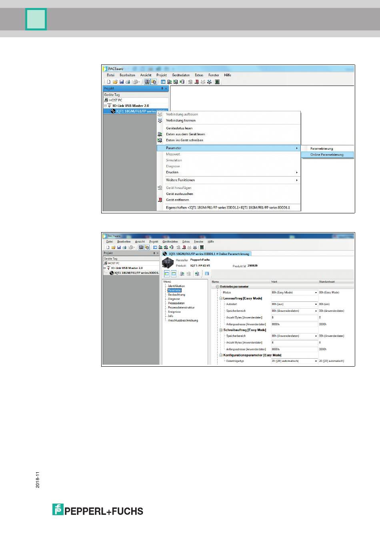Pin the Projekt panel in lower window
The height and width of the screenshot is (538, 380).
(x=154, y=253)
